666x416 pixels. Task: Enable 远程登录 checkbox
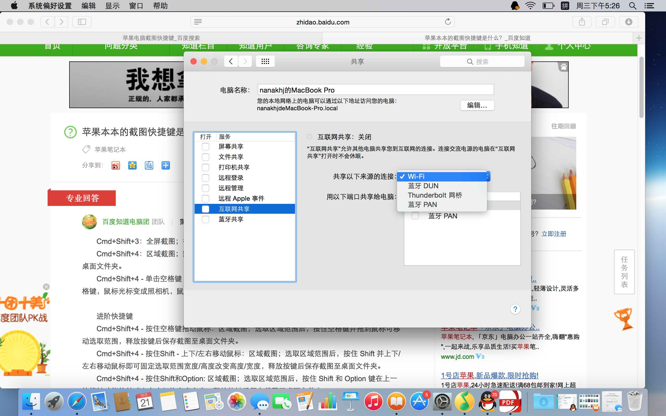[206, 178]
